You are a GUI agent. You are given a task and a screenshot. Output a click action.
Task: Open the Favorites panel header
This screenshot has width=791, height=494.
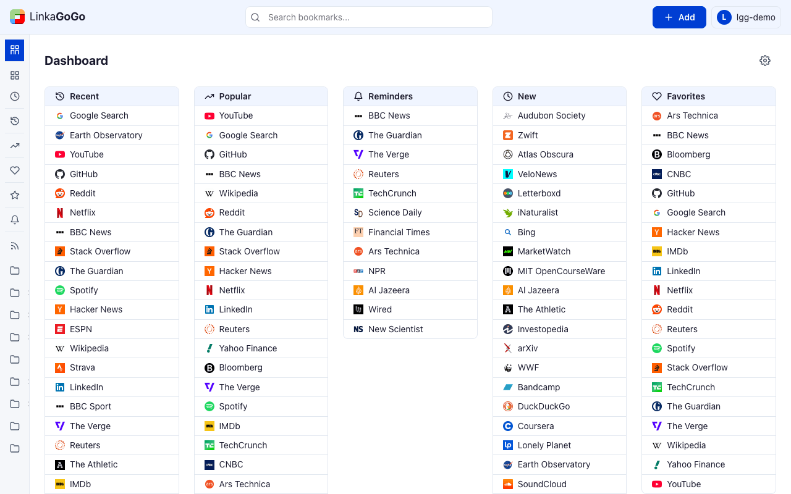(x=686, y=96)
